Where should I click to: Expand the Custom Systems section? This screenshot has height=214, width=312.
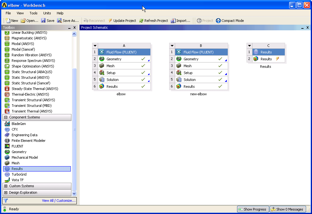coord(6,186)
